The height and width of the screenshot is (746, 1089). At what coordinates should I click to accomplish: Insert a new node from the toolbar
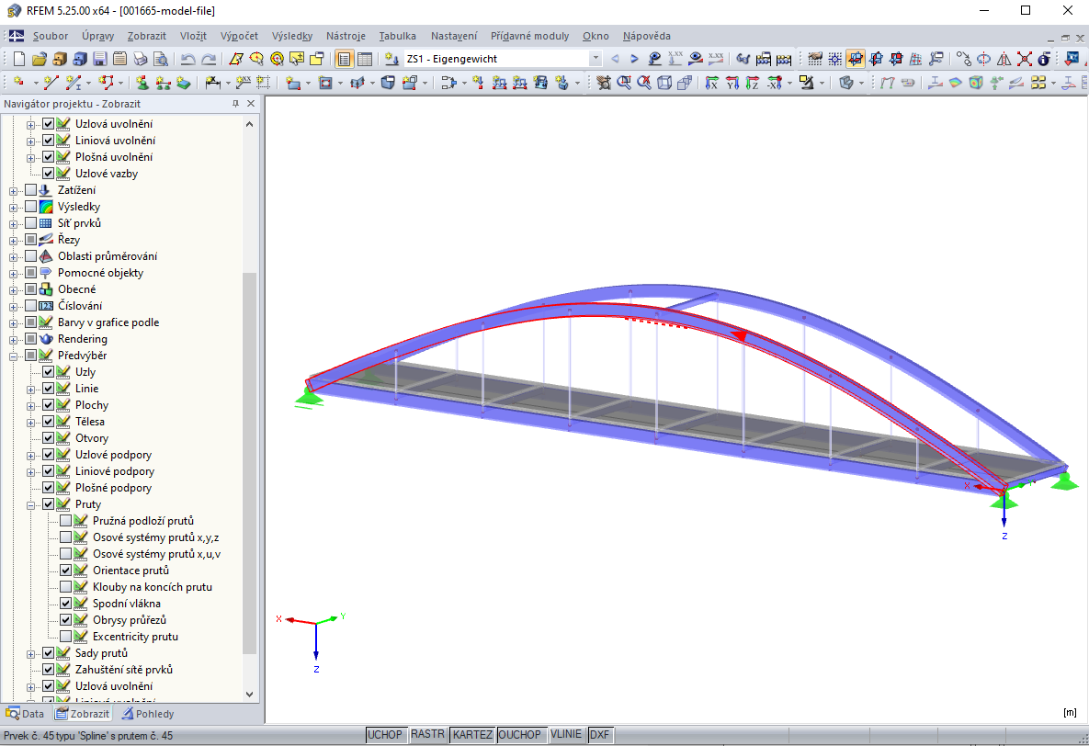[19, 83]
